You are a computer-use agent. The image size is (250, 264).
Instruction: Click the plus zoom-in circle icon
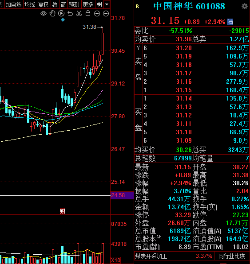pos(97,14)
